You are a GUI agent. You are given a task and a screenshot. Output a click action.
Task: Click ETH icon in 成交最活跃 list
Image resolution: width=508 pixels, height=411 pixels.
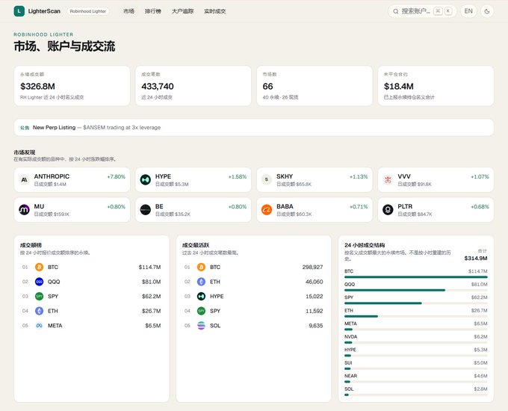pos(201,282)
